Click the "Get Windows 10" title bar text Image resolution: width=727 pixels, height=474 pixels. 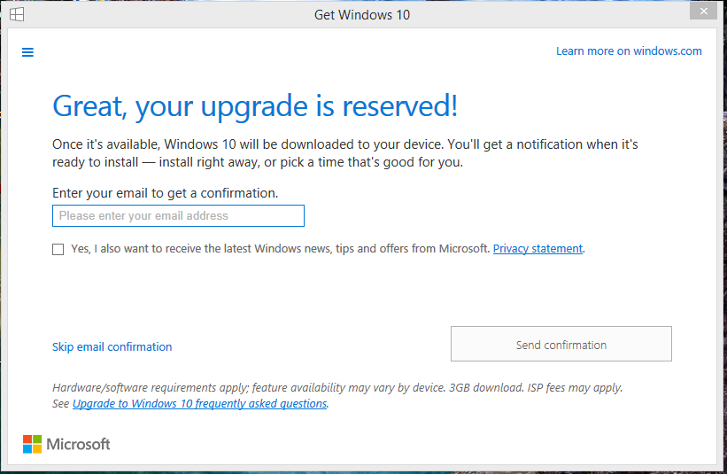362,15
